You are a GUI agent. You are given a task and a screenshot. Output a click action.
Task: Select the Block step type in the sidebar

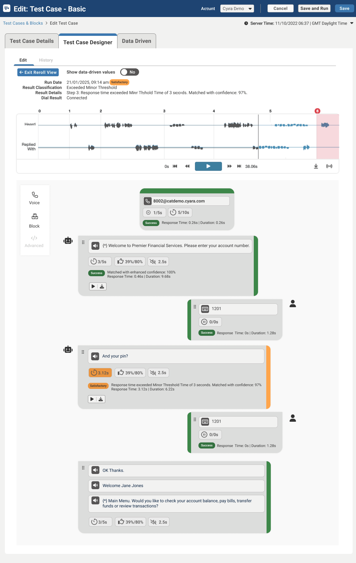(34, 221)
